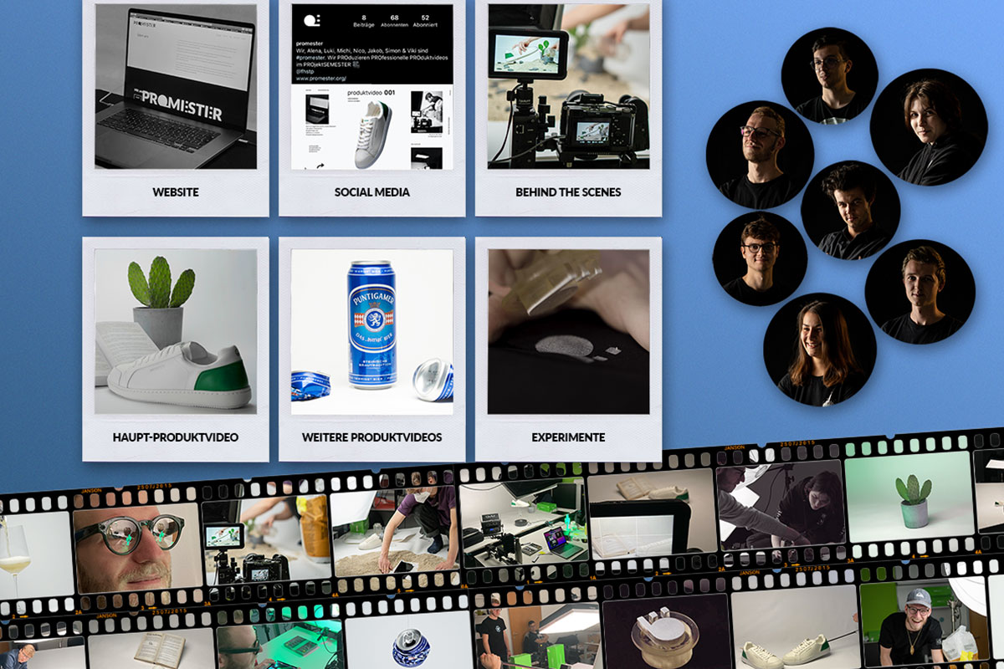Select the EXPERIMENTE caption
The image size is (1004, 669).
click(568, 437)
